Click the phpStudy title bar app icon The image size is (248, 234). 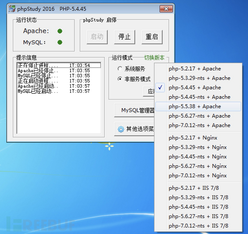pyautogui.click(x=12, y=9)
